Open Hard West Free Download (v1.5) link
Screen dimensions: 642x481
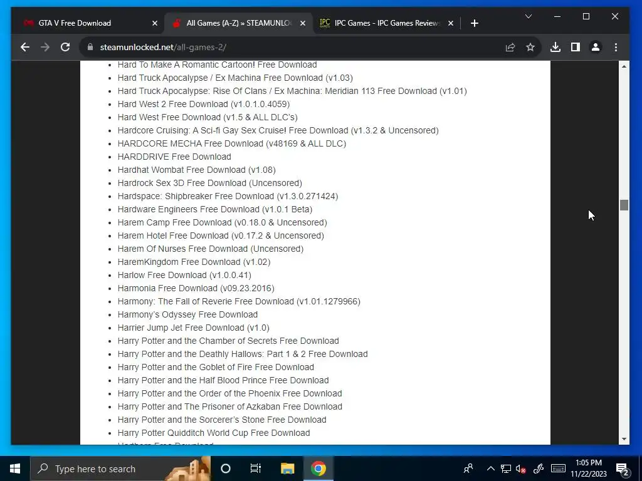click(x=208, y=117)
